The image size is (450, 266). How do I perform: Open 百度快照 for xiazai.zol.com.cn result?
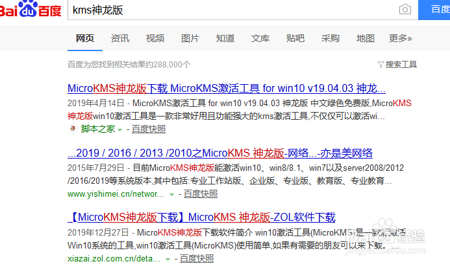pos(197,259)
